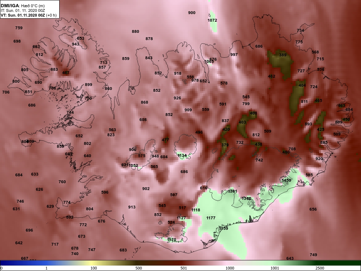Click the 596 height value
This screenshot has width=361, height=271.
105,193
